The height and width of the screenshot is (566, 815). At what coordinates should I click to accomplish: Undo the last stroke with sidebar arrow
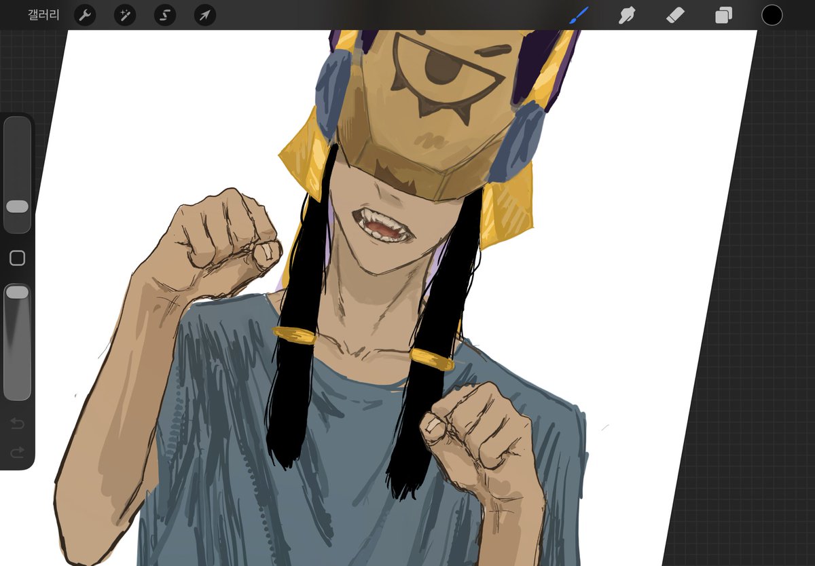[17, 424]
